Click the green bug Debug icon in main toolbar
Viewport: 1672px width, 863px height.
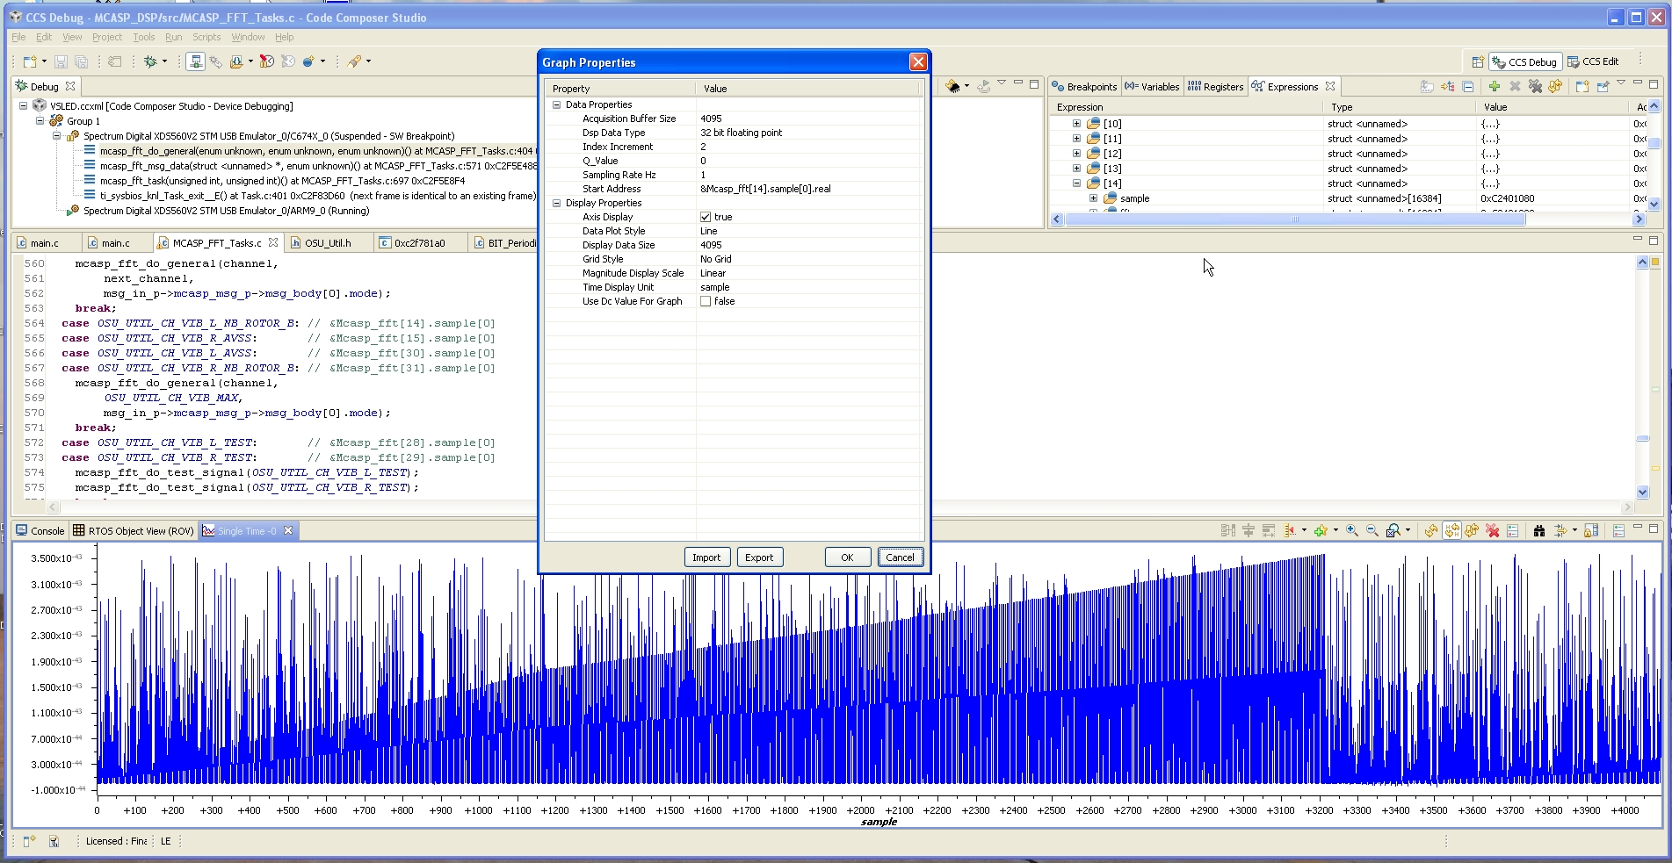pos(151,61)
